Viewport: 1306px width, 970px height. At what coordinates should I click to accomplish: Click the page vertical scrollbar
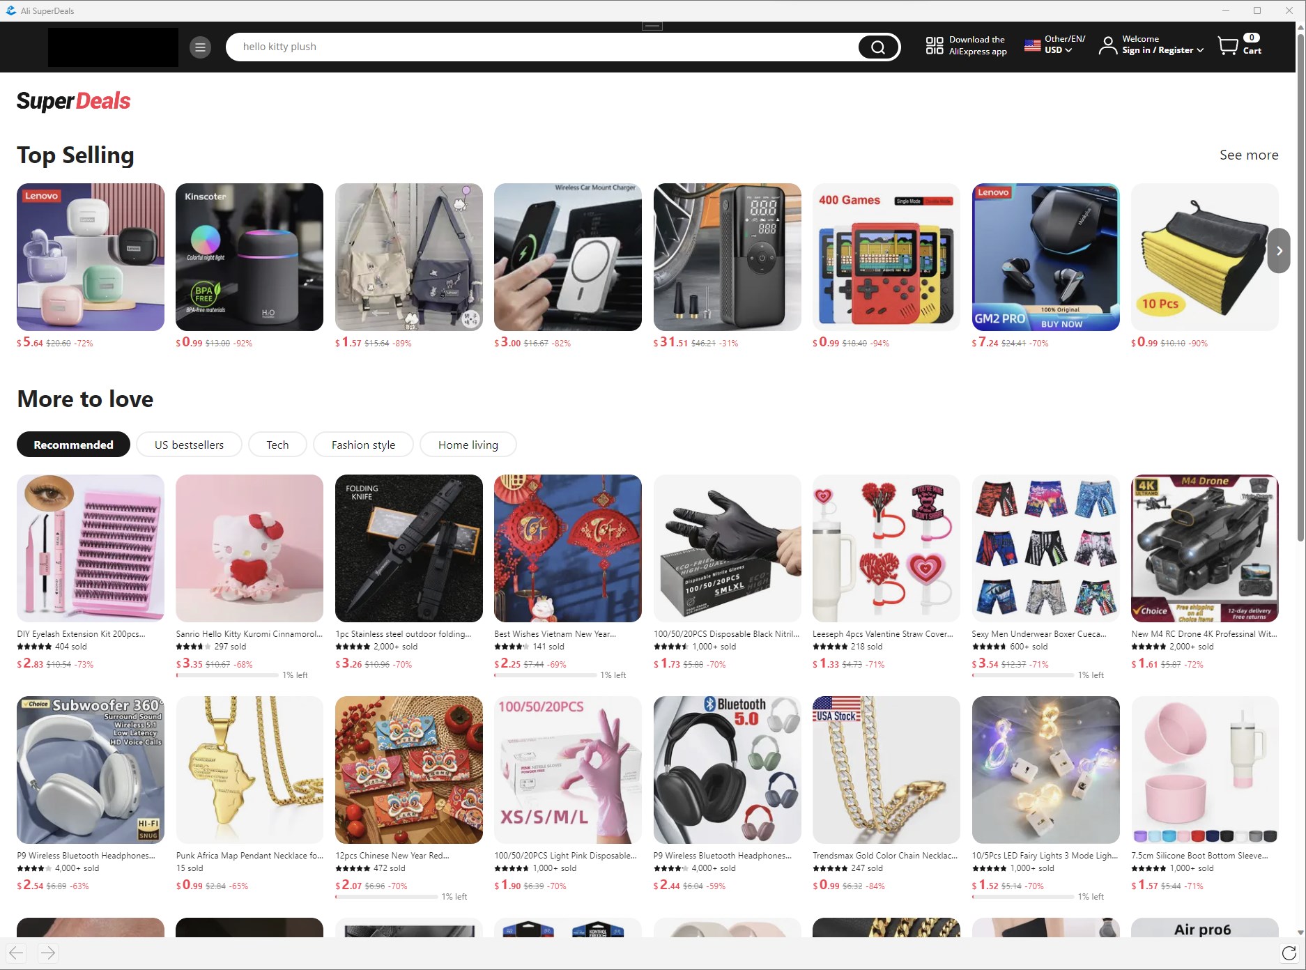[x=1300, y=279]
